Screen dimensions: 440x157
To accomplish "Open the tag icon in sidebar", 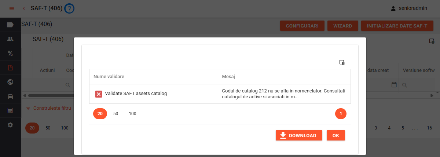I will [10, 25].
